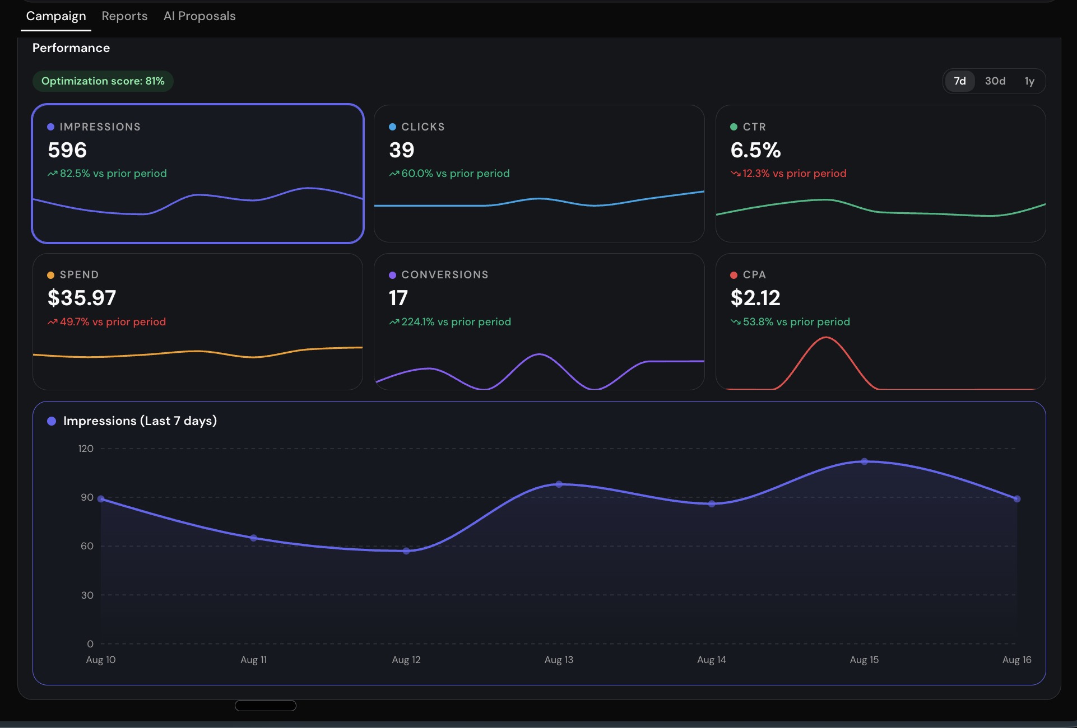Click the Aug 13 x-axis label

pos(559,660)
